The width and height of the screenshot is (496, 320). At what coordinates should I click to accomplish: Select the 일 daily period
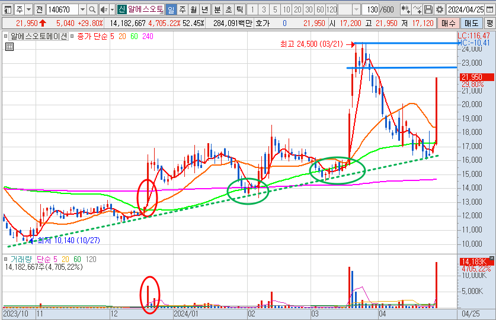click(171, 10)
